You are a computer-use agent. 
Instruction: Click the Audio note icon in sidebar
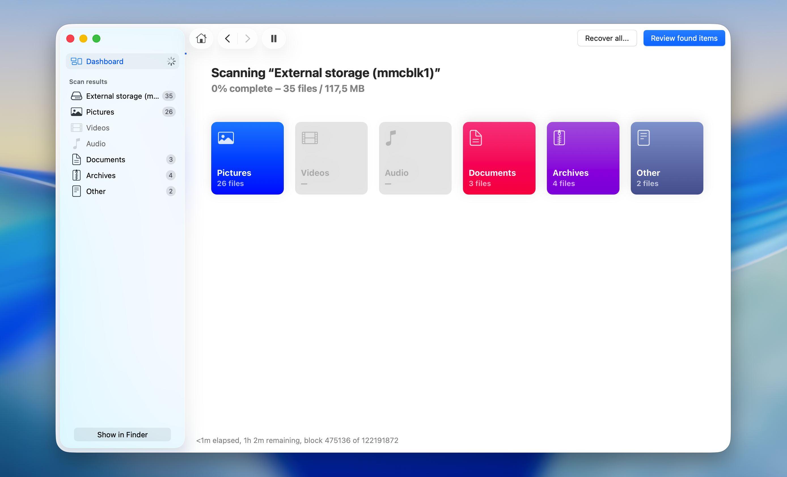[76, 143]
